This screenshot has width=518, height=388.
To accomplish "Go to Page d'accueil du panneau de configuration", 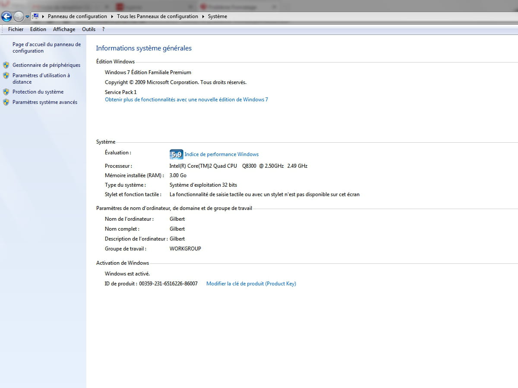I will click(47, 47).
